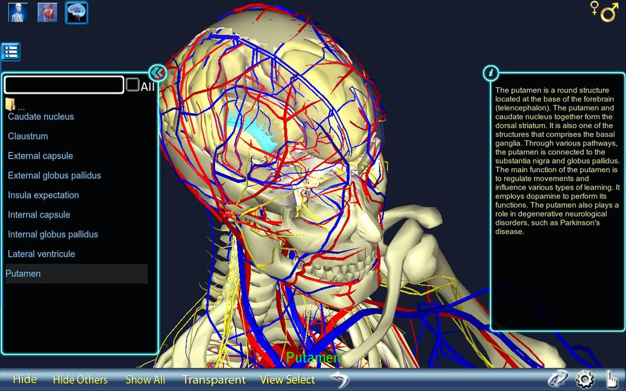Focus the structure search field
Image resolution: width=626 pixels, height=391 pixels.
pos(64,85)
